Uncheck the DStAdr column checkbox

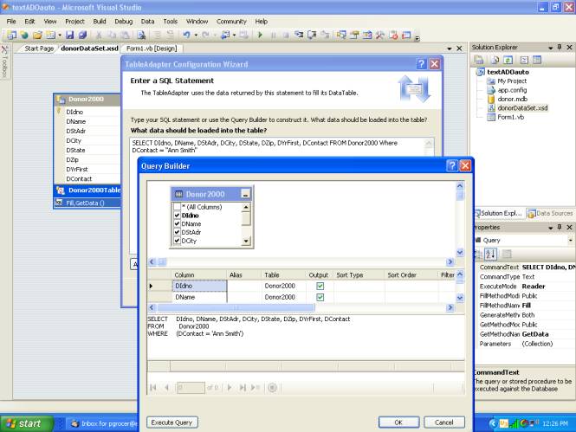177,232
